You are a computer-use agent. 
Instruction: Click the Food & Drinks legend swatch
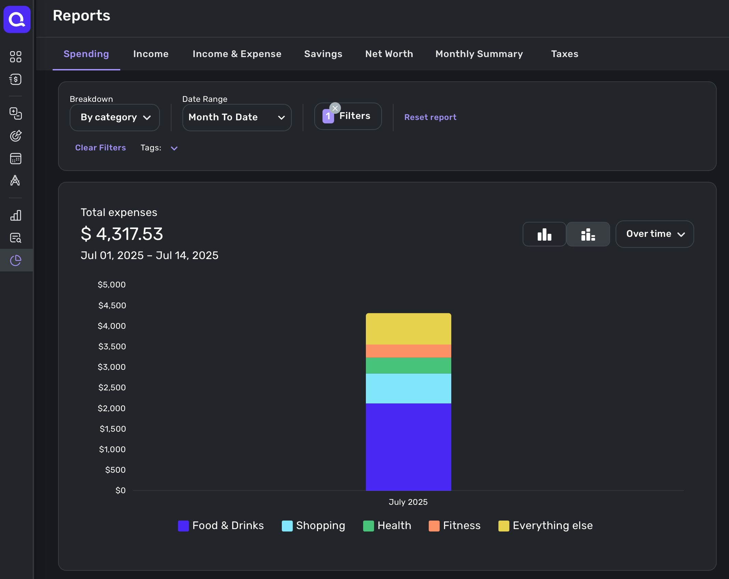pos(183,526)
